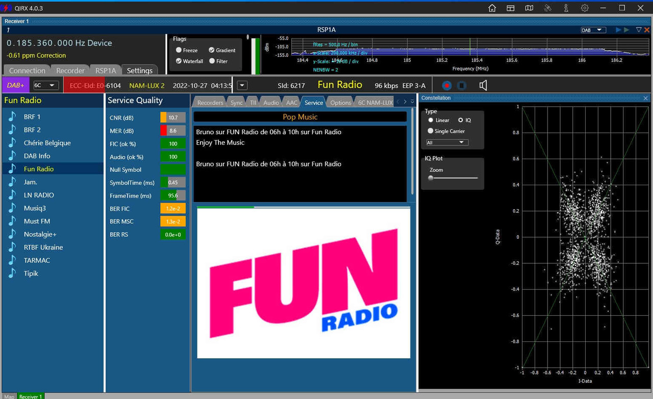Toggle the Gradient flag
Image resolution: width=653 pixels, height=399 pixels.
[211, 50]
